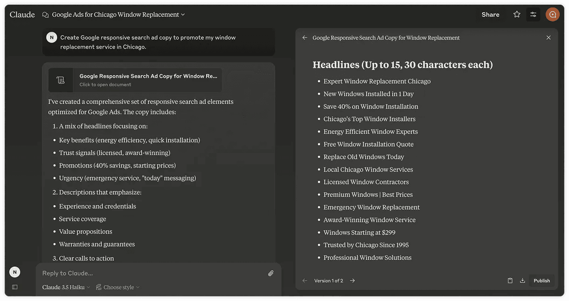Image resolution: width=569 pixels, height=301 pixels.
Task: Go to previous version of the artifact
Action: 305,280
